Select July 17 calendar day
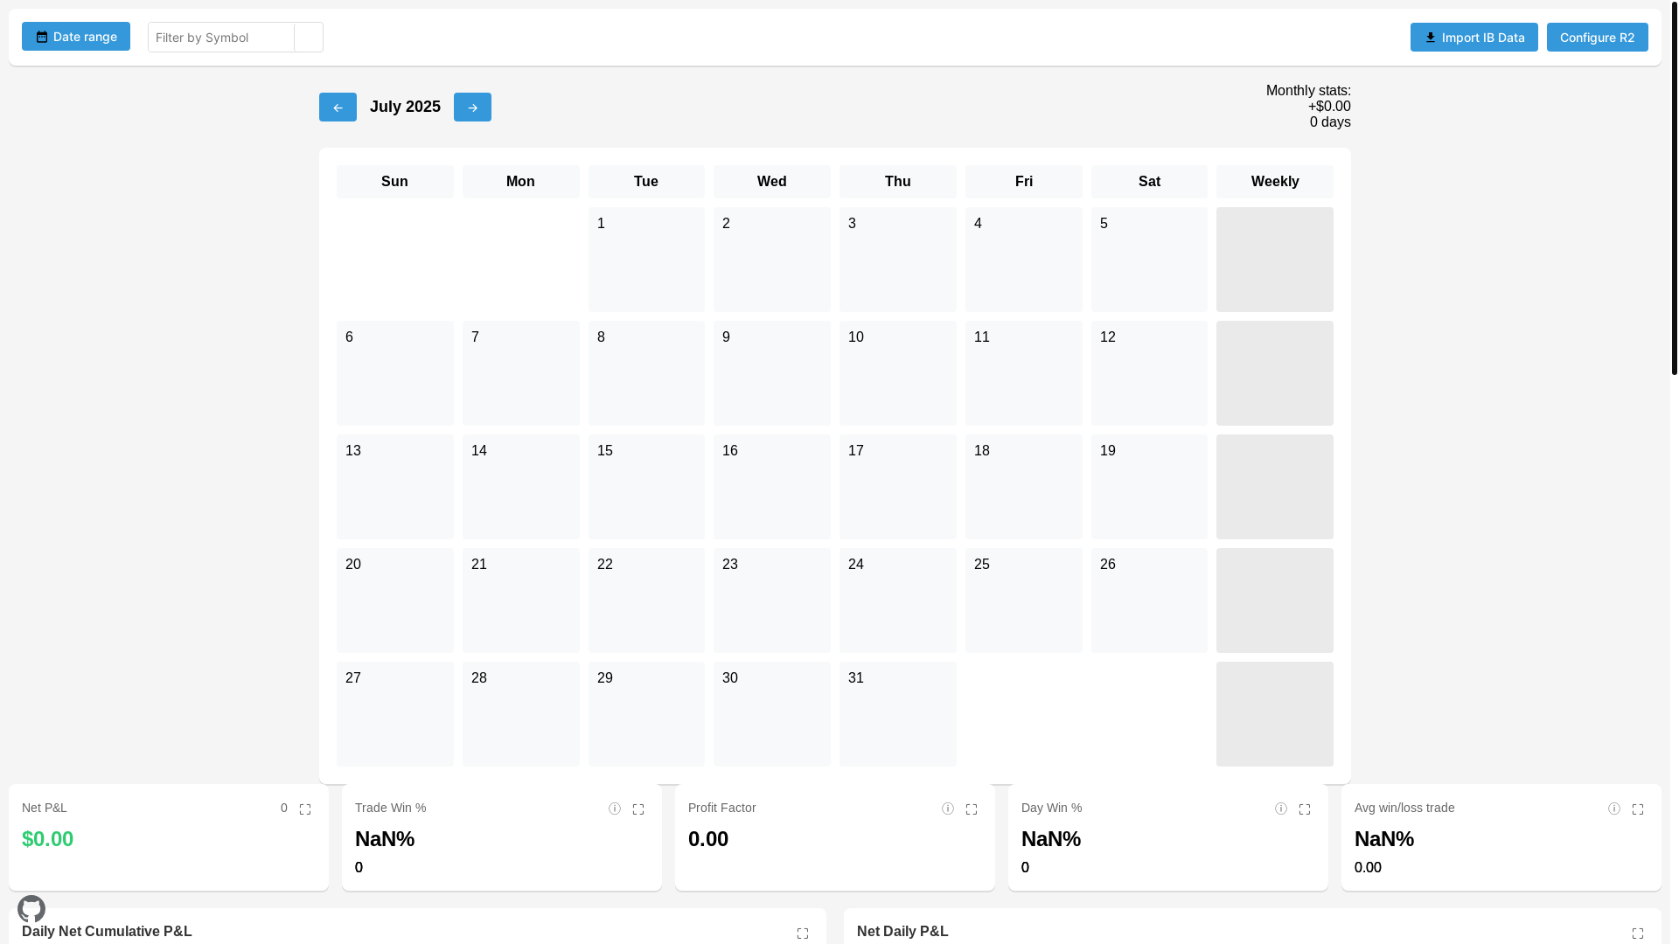 tap(898, 487)
